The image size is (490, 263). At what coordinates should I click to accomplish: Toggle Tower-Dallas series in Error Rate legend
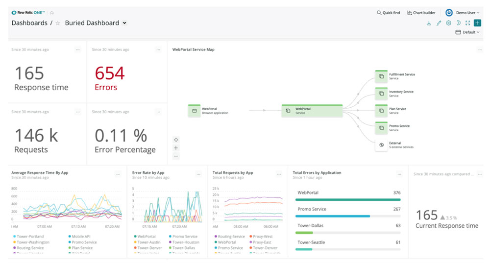tap(182, 248)
